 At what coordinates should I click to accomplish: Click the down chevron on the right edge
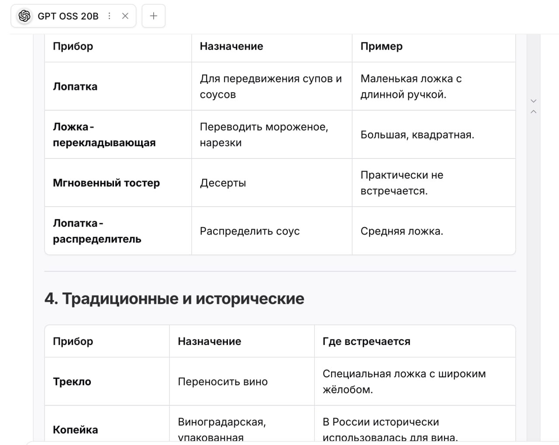pos(533,101)
